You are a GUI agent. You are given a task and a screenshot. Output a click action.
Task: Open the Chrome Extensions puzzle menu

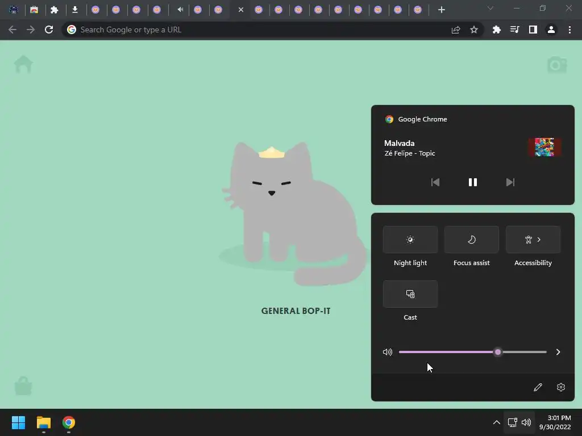(x=497, y=30)
